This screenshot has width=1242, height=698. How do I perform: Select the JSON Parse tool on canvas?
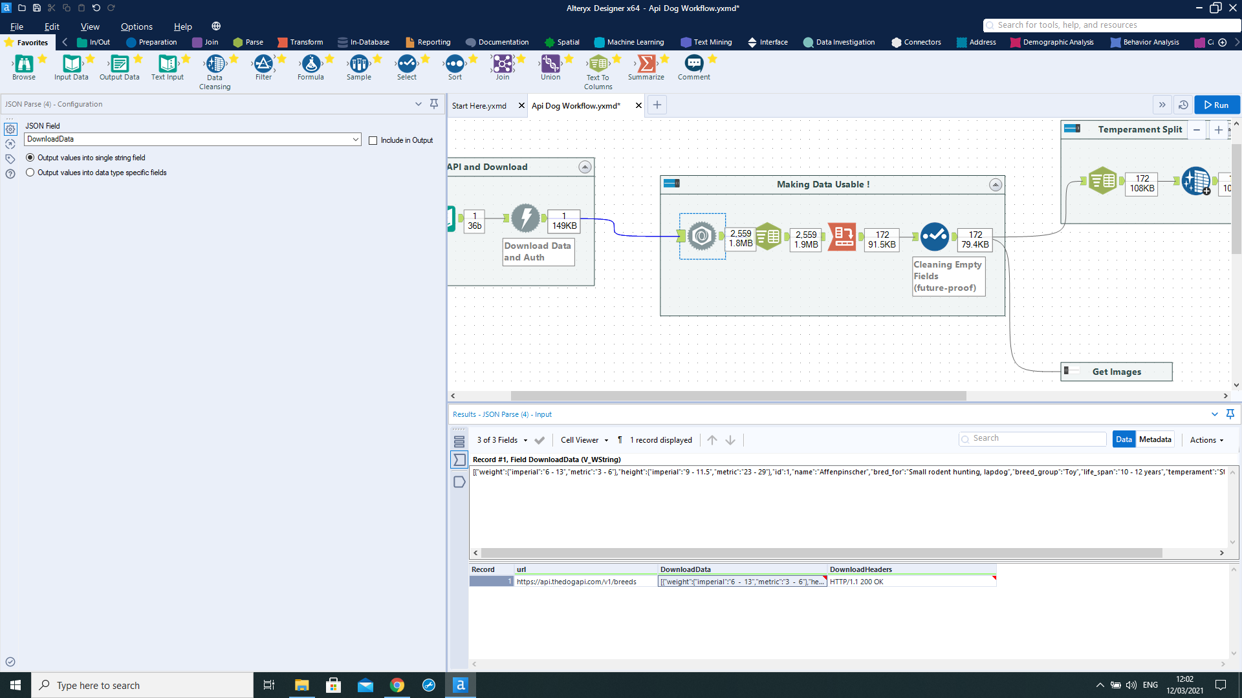(702, 237)
